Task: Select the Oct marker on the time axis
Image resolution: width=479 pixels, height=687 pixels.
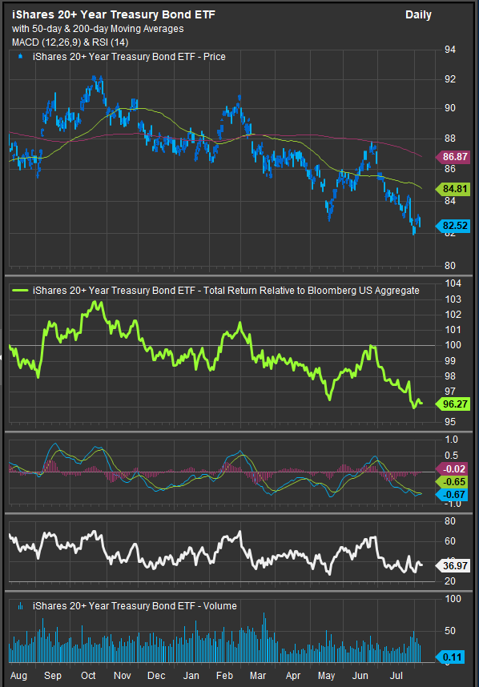Action: coord(88,675)
